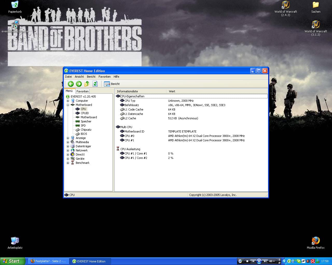Select the CPU-Eigenschaften group row
The width and height of the screenshot is (332, 265).
191,96
